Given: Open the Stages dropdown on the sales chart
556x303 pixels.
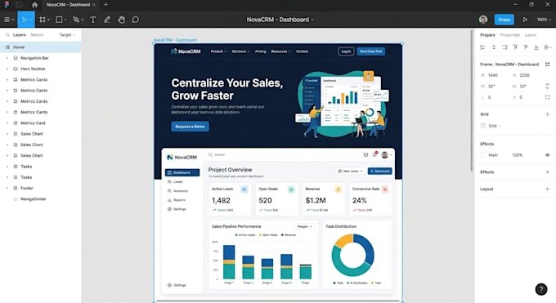Looking at the screenshot, I should [305, 226].
